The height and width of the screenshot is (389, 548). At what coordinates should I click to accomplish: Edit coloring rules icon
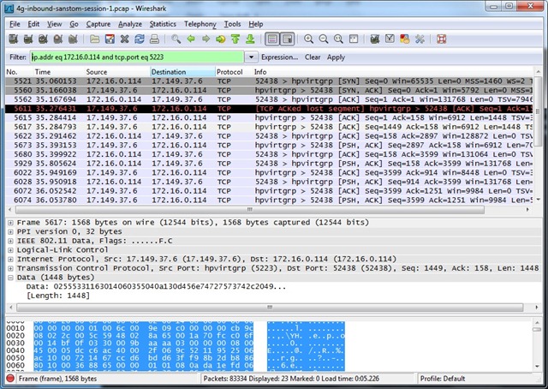coord(405,39)
